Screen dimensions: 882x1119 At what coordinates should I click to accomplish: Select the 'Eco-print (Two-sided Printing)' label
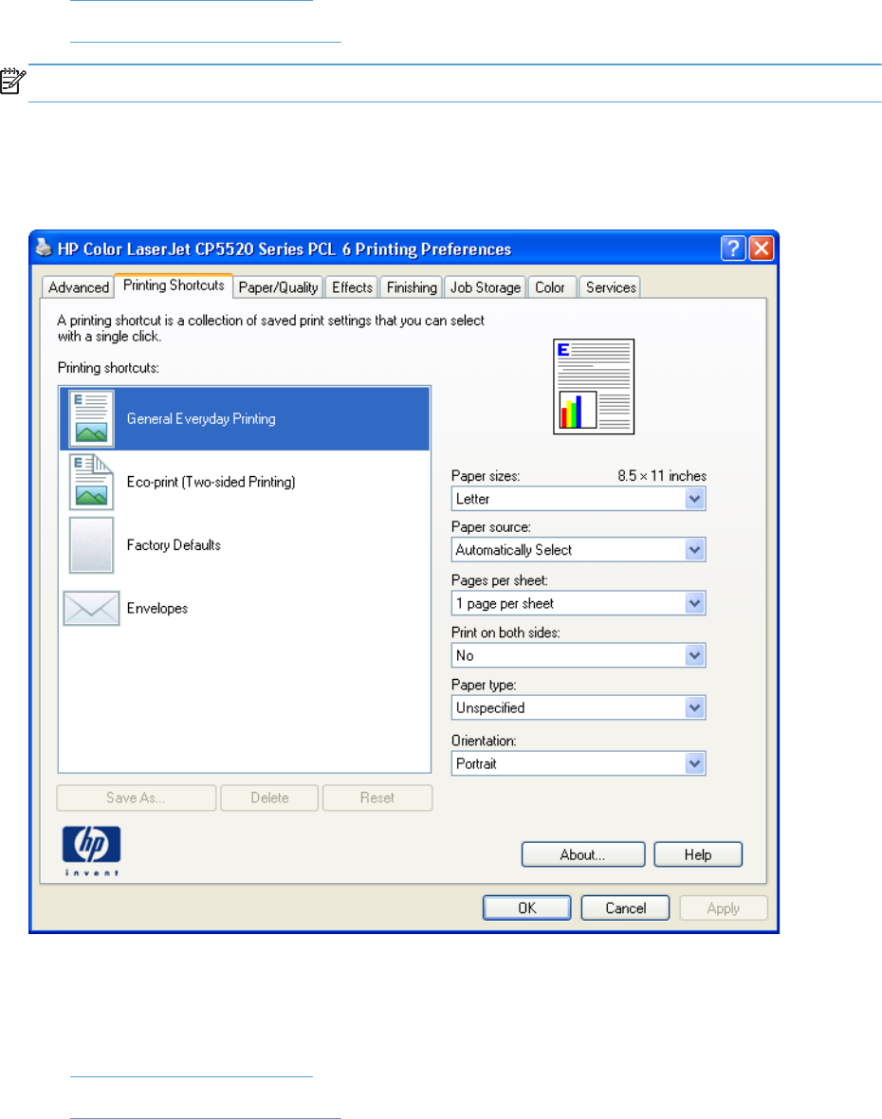pyautogui.click(x=211, y=482)
